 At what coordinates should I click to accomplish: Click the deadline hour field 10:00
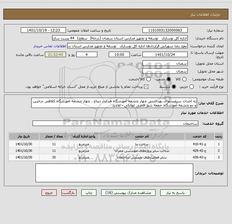pyautogui.click(x=119, y=54)
